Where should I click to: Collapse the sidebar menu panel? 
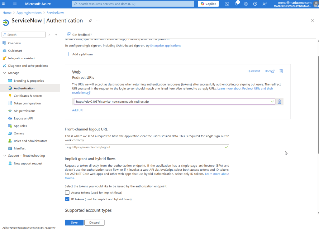point(56,35)
